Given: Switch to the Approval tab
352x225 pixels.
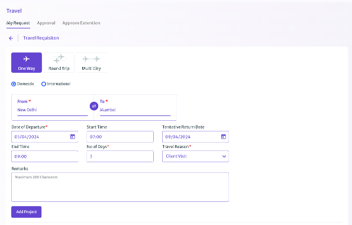Looking at the screenshot, I should [46, 23].
